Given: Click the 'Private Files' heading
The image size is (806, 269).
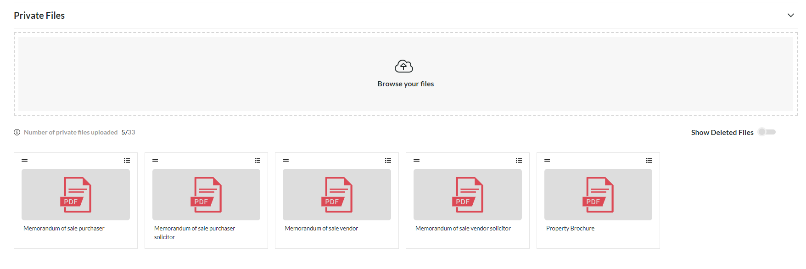Looking at the screenshot, I should click(x=39, y=16).
